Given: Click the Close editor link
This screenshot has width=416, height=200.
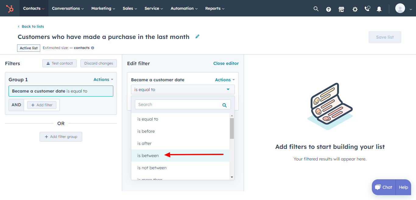Looking at the screenshot, I should pos(226,63).
